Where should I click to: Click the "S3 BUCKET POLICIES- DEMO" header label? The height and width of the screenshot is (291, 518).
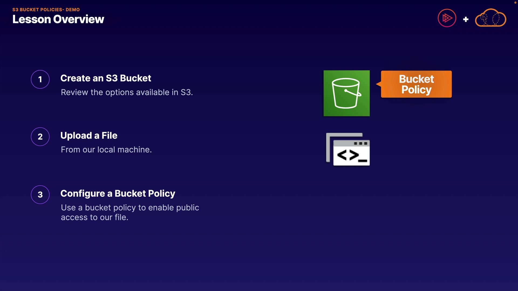coord(46,10)
